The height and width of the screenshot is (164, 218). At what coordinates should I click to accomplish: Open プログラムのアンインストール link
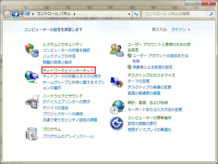click(68, 136)
